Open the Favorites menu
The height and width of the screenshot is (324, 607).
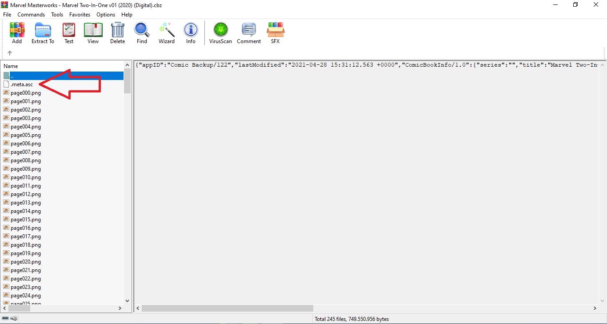[80, 15]
